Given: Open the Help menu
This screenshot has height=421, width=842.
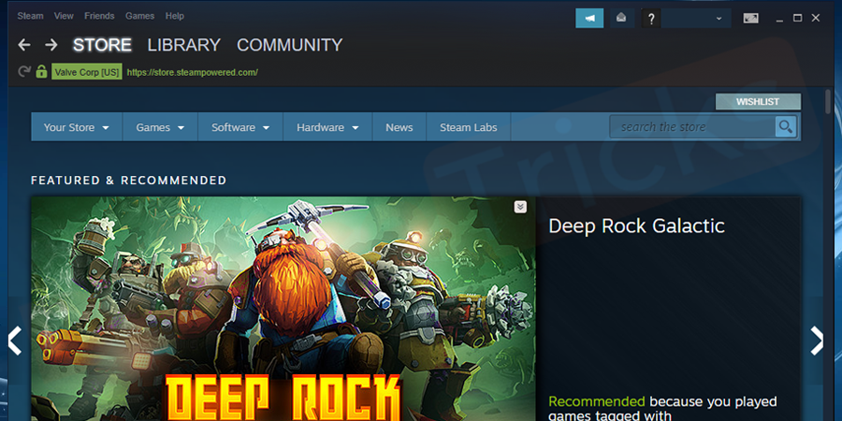Looking at the screenshot, I should (175, 16).
